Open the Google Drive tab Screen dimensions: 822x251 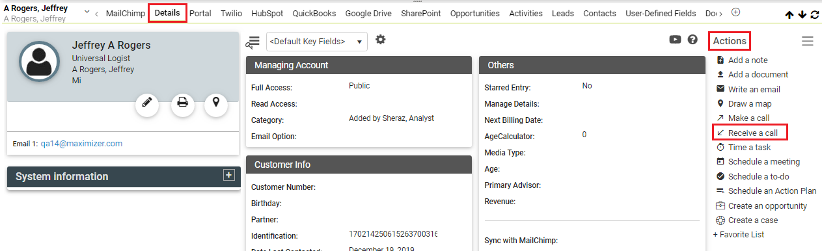(368, 13)
